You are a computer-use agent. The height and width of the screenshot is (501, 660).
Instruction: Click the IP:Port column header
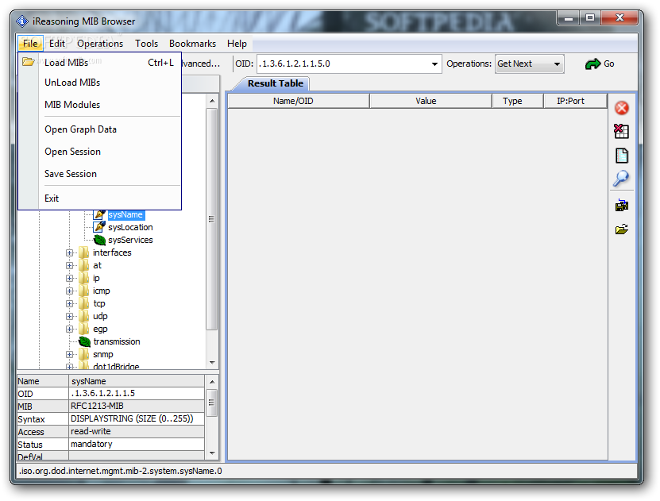(x=575, y=101)
